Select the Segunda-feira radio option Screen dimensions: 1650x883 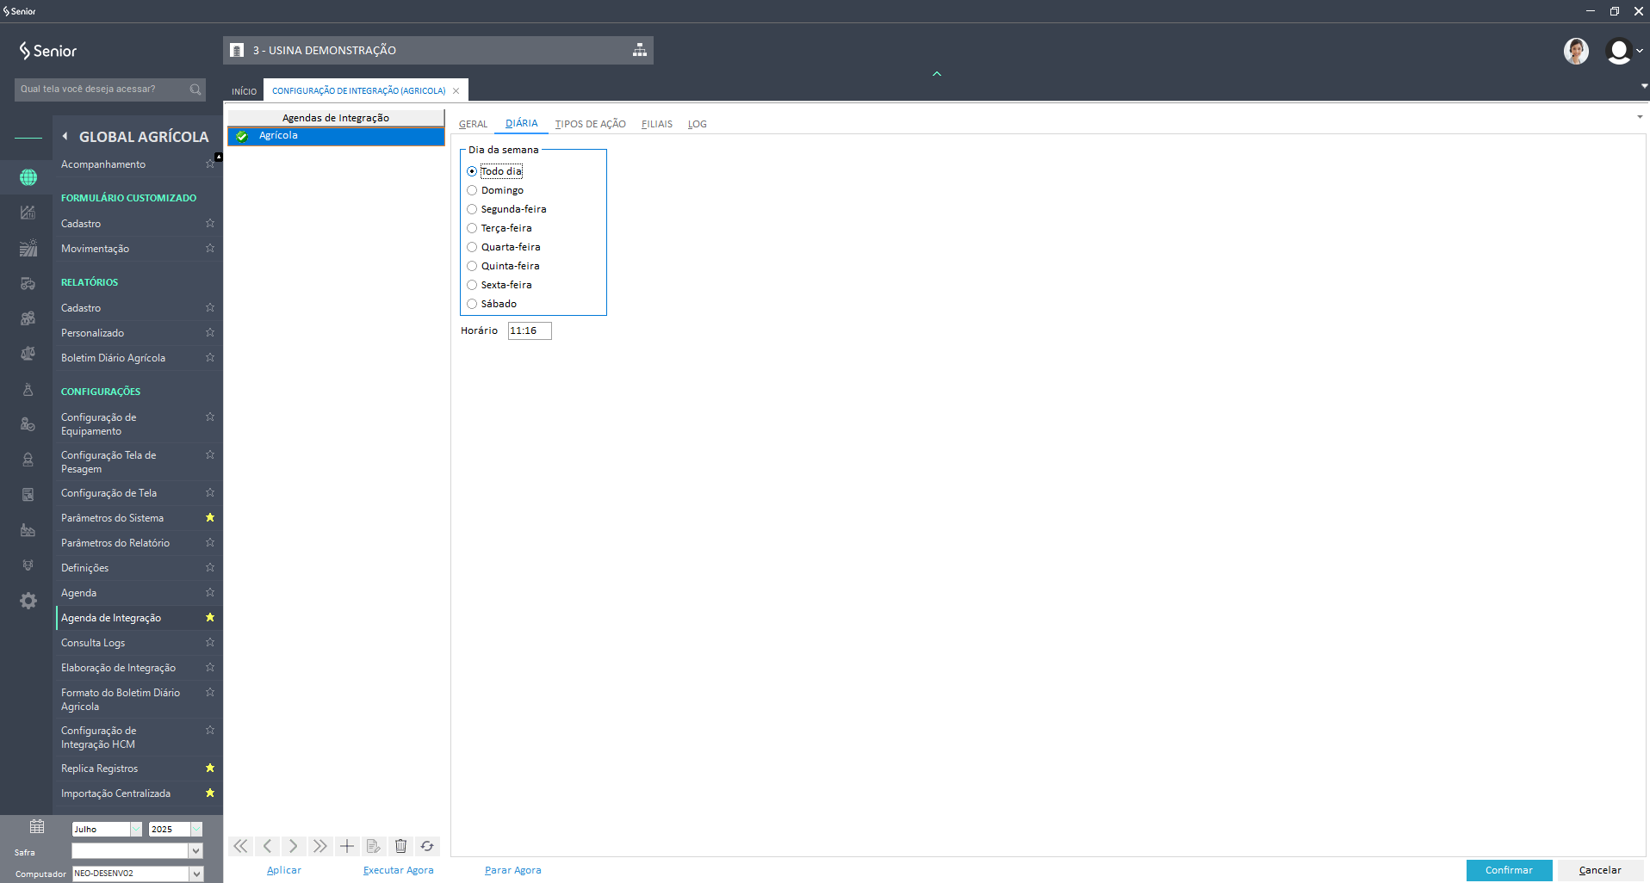472,209
